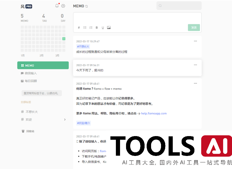Open the help.flomoapp.com link
Viewport: 232px width, 169px height.
(154, 113)
